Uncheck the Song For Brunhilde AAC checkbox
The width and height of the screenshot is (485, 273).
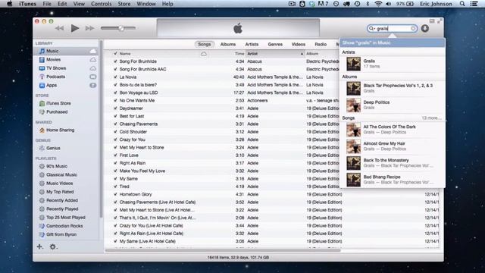115,69
